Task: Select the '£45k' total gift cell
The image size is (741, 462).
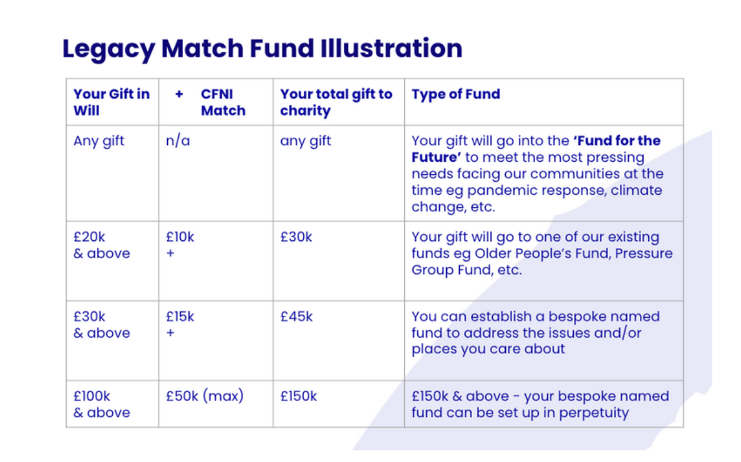Action: (296, 317)
